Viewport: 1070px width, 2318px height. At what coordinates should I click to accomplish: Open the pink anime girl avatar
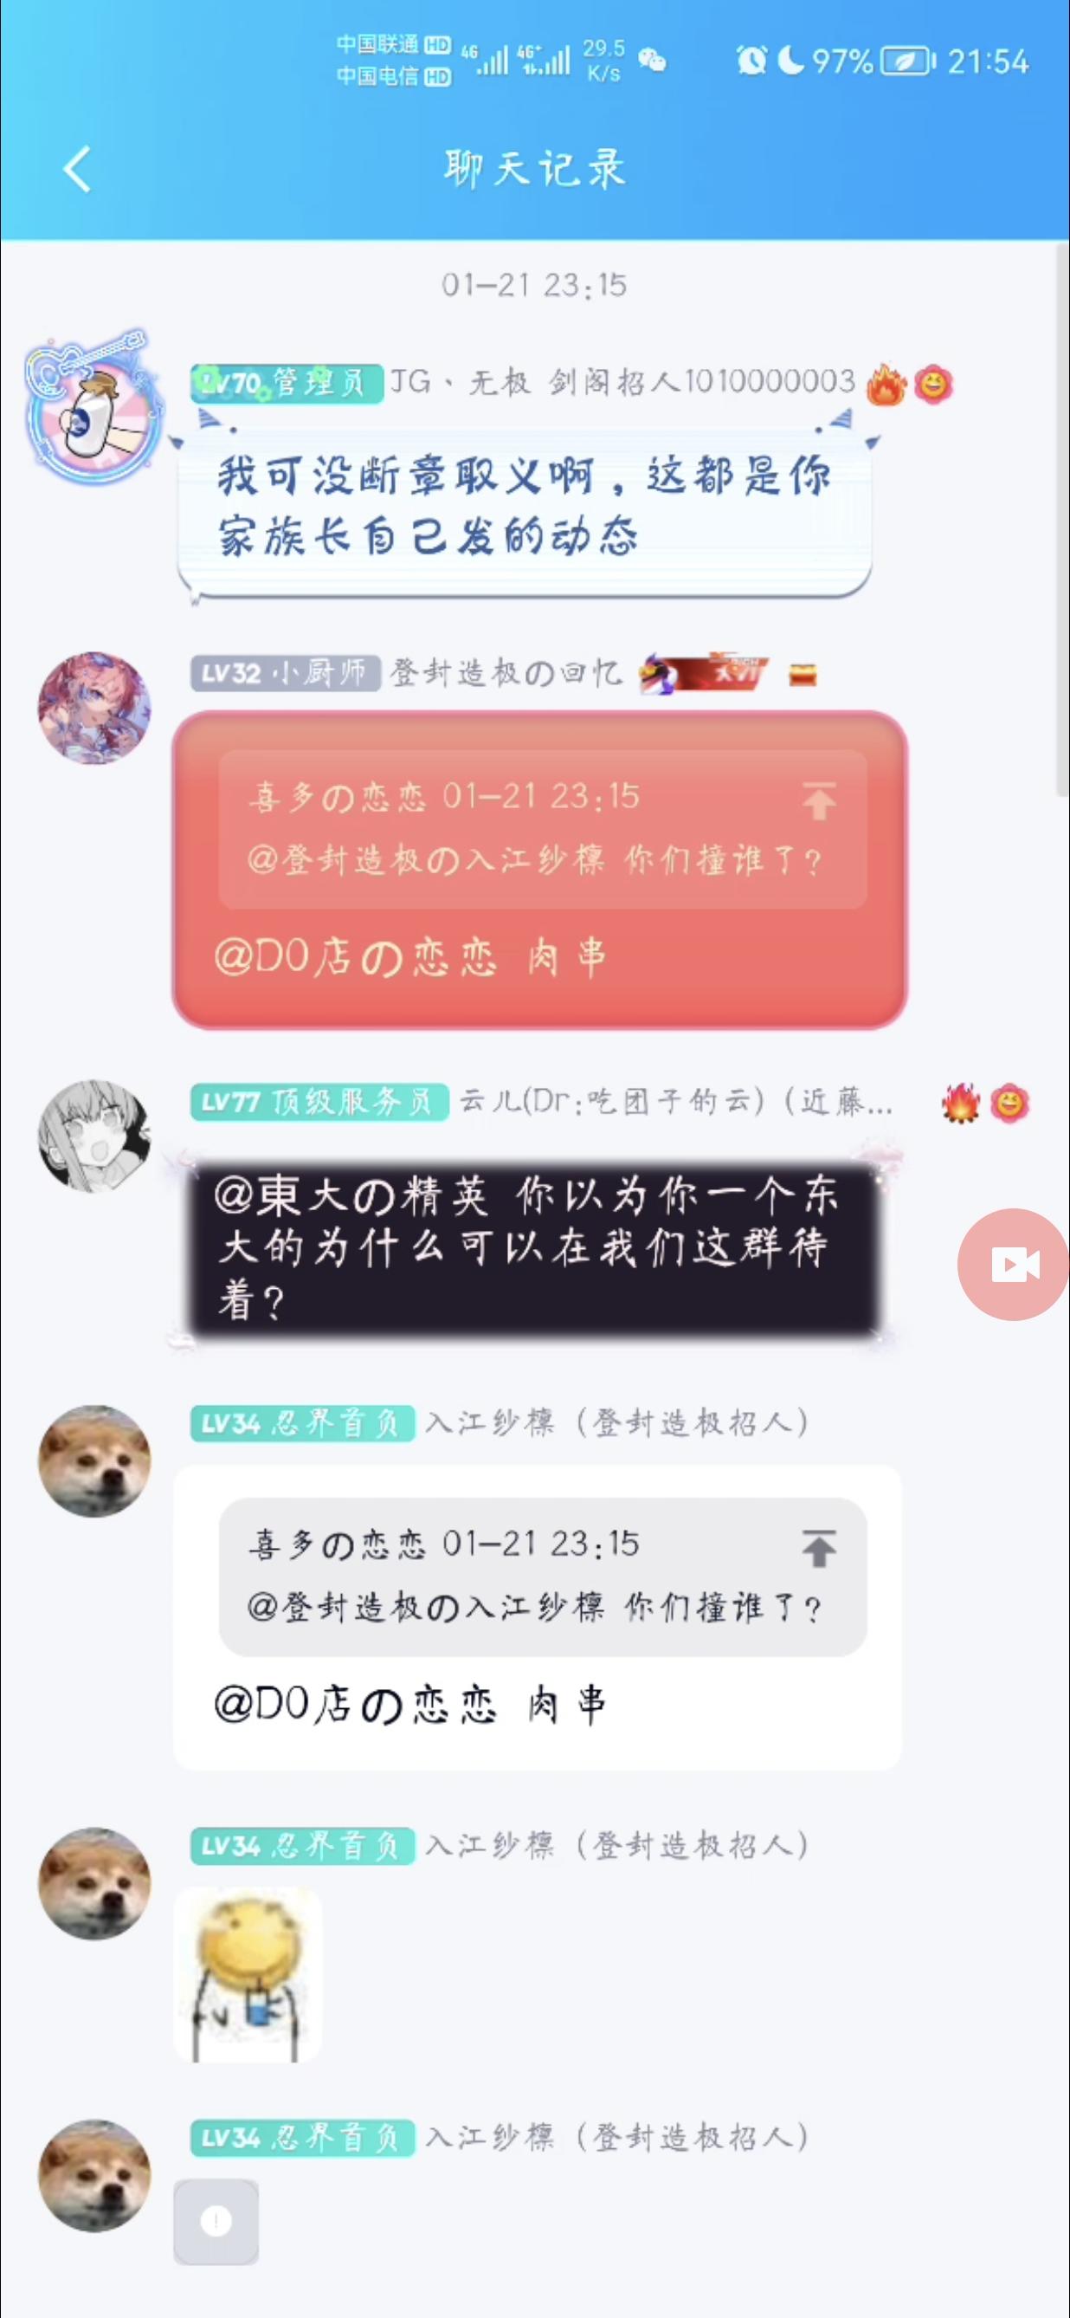94,709
